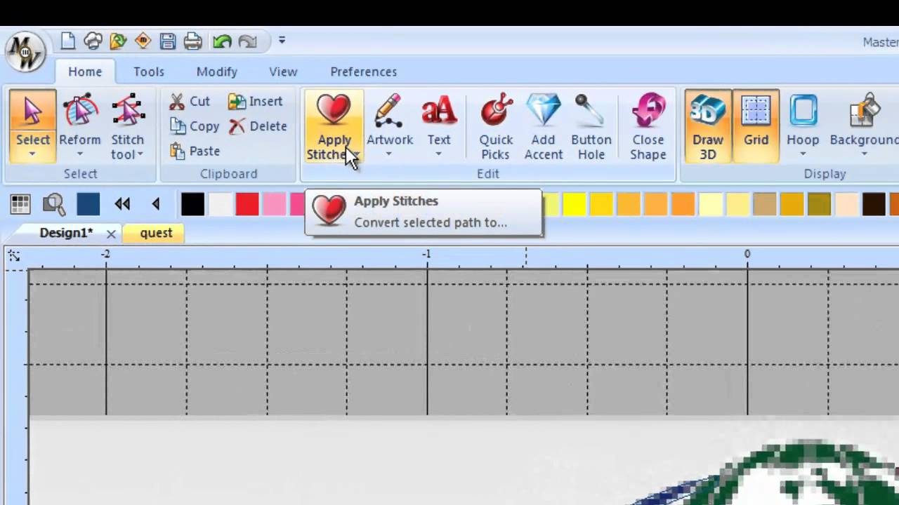The width and height of the screenshot is (899, 505).
Task: Toggle the Grid display button
Action: pos(756,126)
